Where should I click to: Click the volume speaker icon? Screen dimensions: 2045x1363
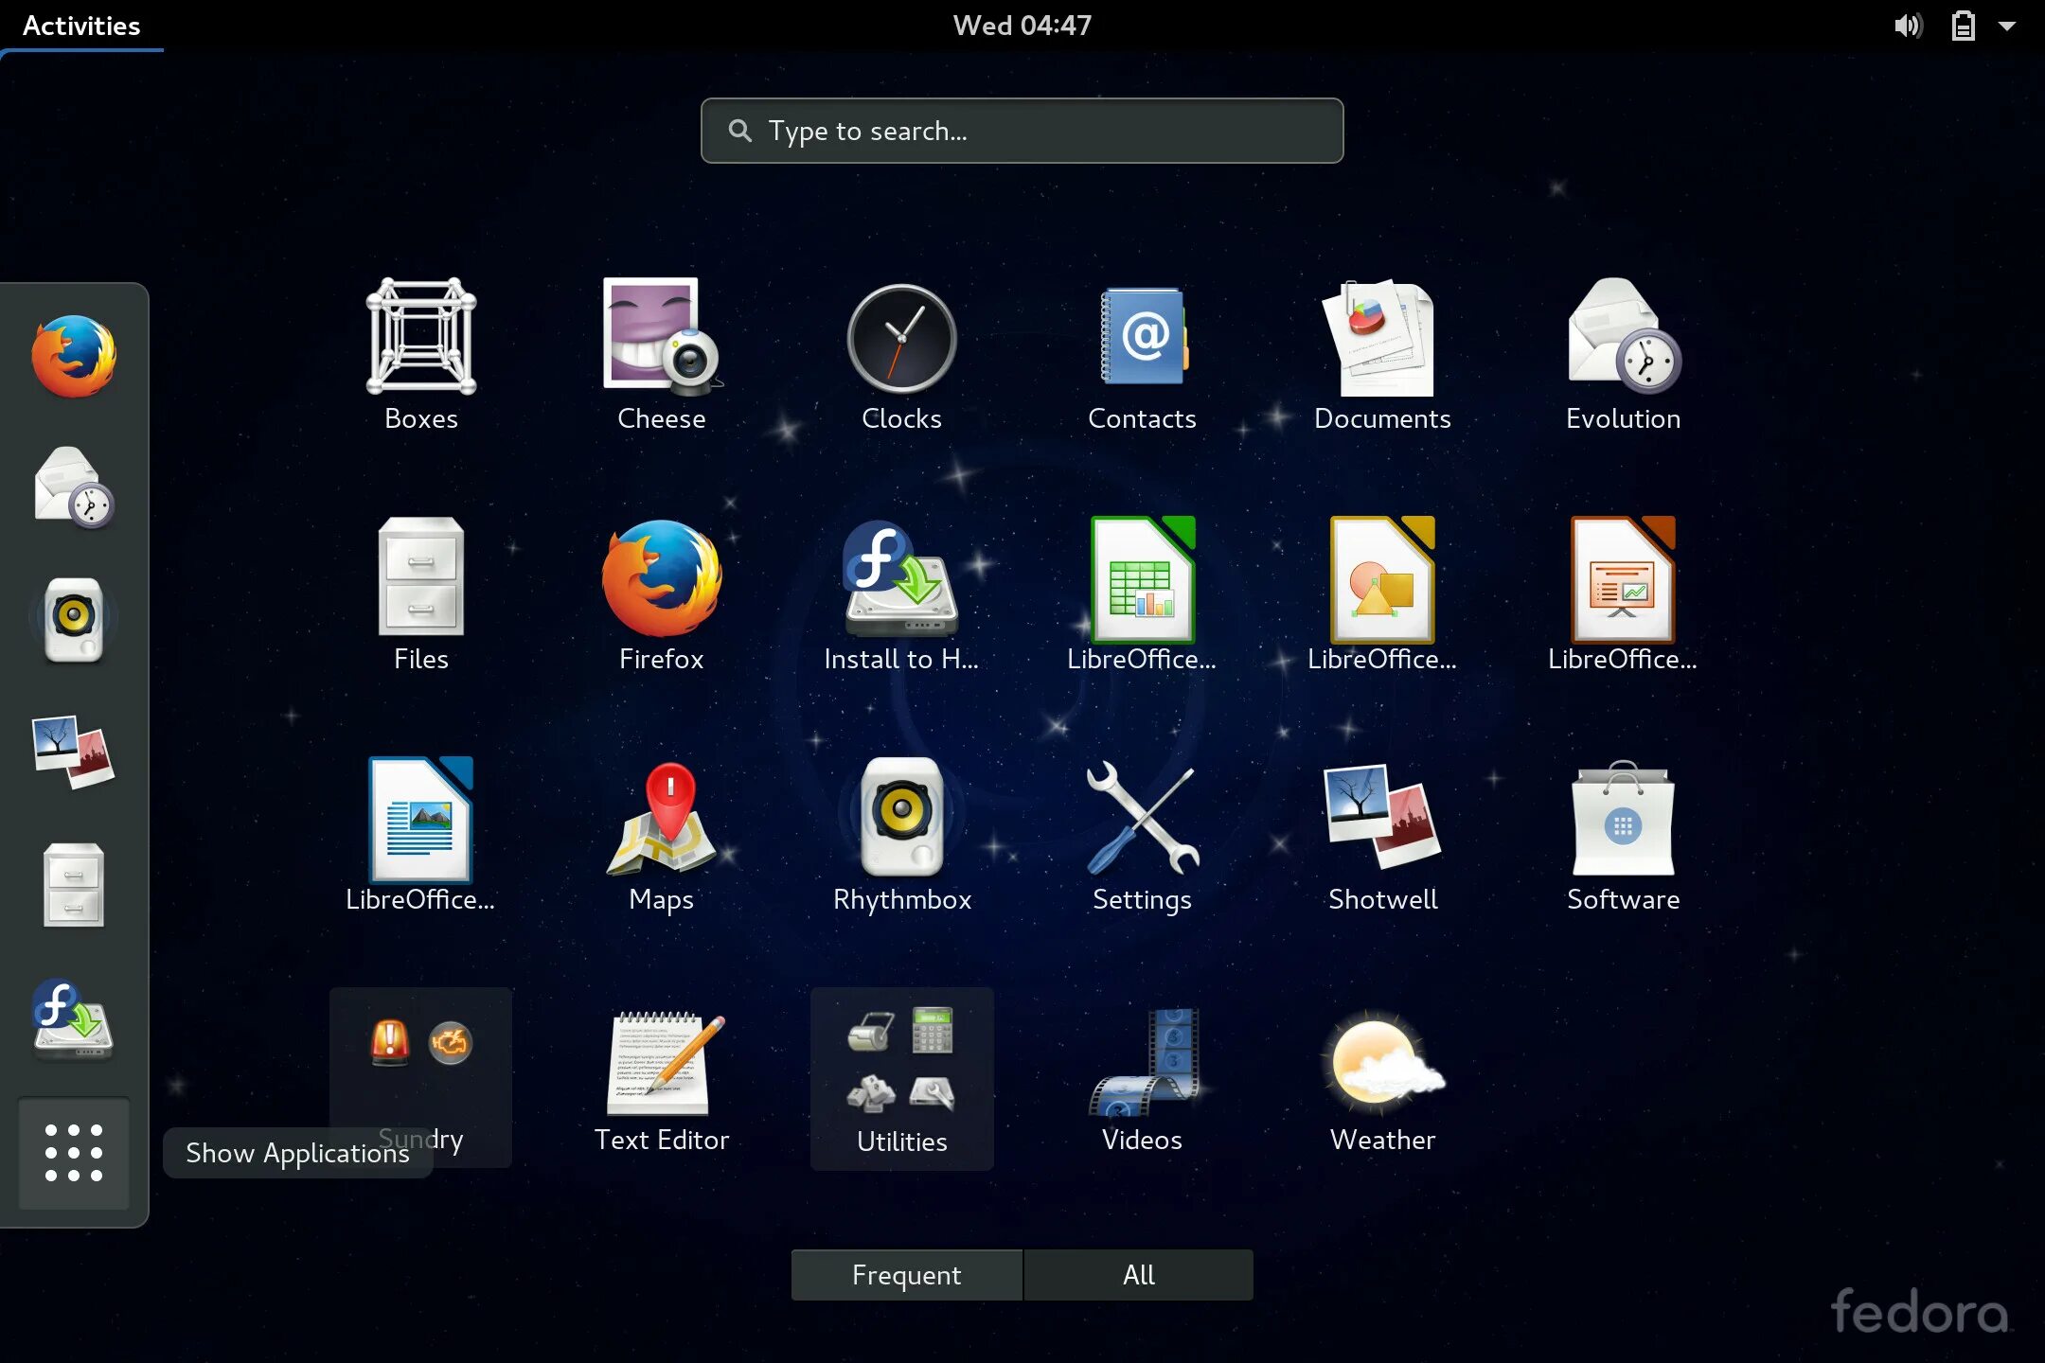[1908, 26]
